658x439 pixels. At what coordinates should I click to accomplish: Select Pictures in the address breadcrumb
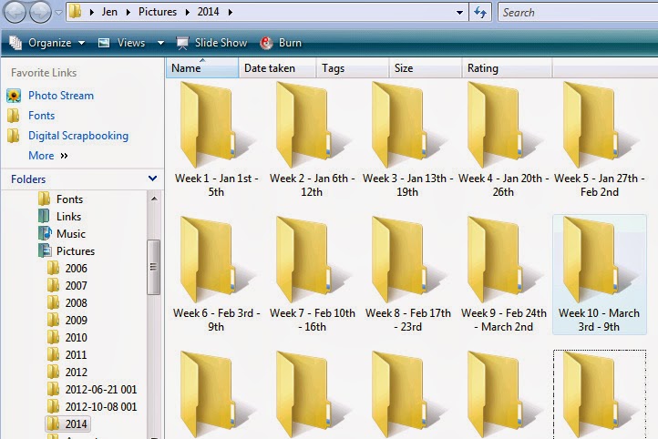pyautogui.click(x=158, y=12)
